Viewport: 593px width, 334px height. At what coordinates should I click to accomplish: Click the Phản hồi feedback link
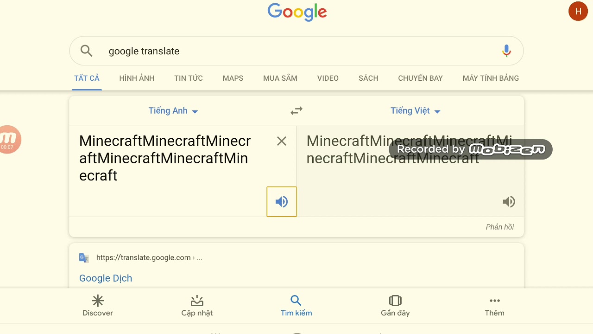[500, 227]
